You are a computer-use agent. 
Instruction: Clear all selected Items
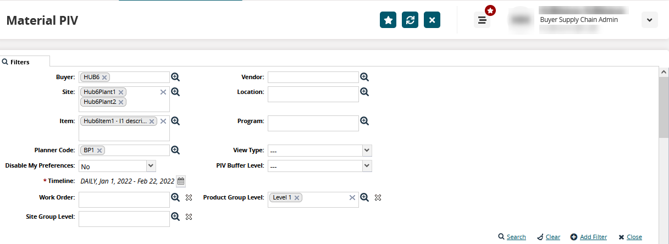163,121
